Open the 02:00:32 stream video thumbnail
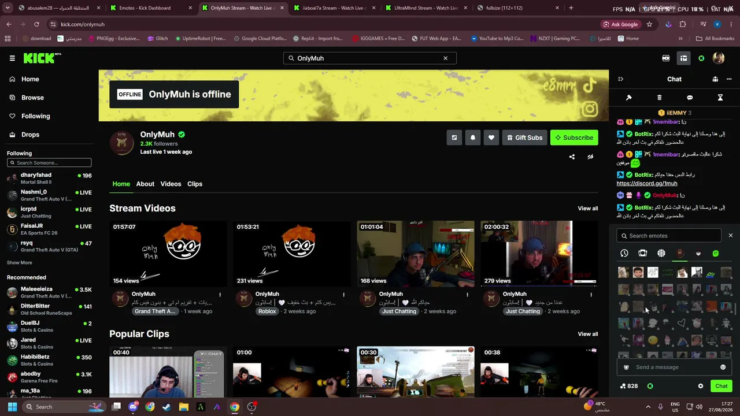The width and height of the screenshot is (740, 416). click(539, 254)
